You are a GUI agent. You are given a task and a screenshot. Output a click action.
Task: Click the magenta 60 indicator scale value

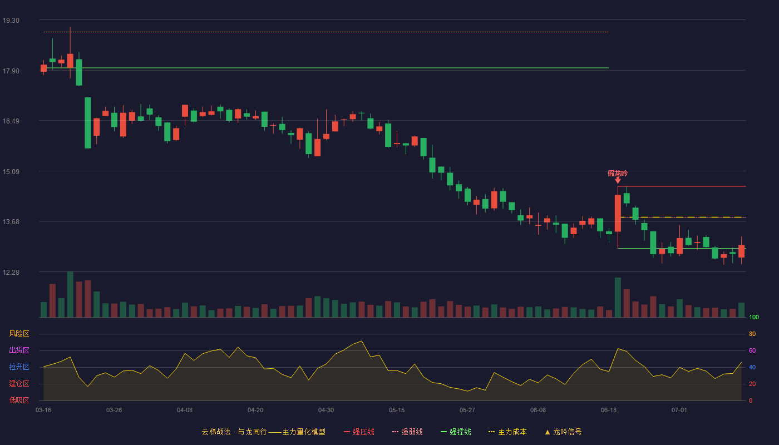tap(752, 350)
